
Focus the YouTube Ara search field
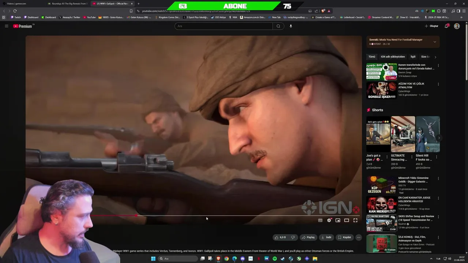pos(223,26)
